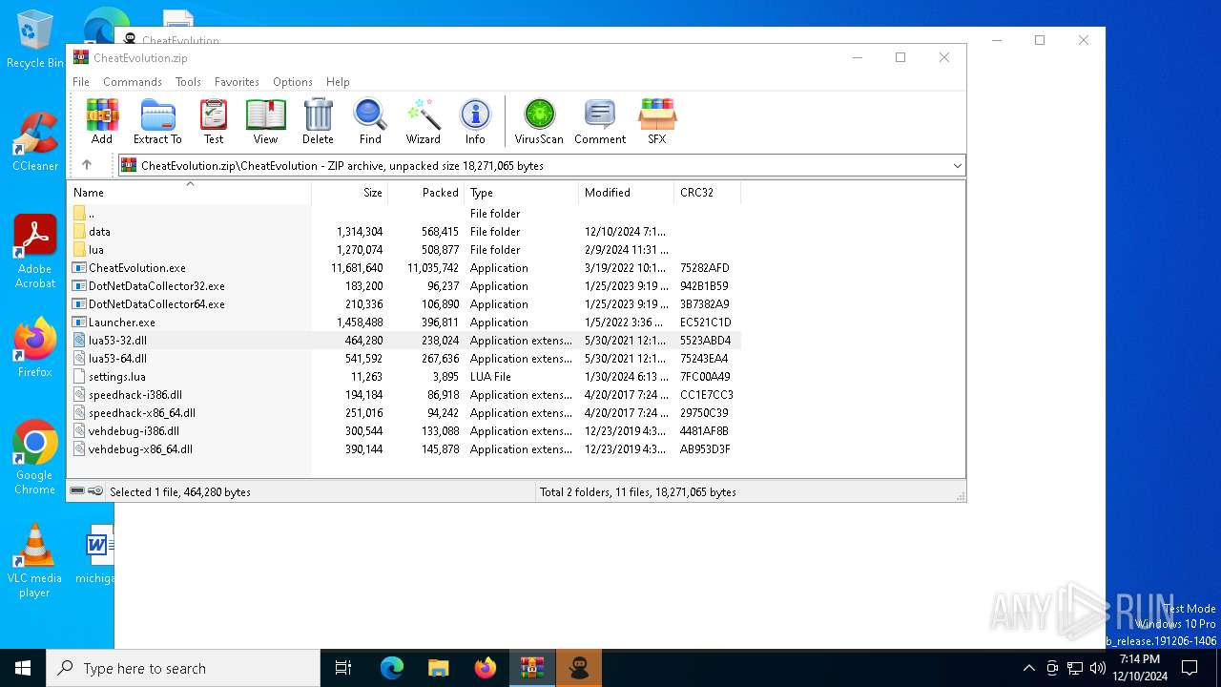This screenshot has width=1221, height=687.
Task: Select speedhack-x86_64.dll file
Action: click(x=405, y=413)
